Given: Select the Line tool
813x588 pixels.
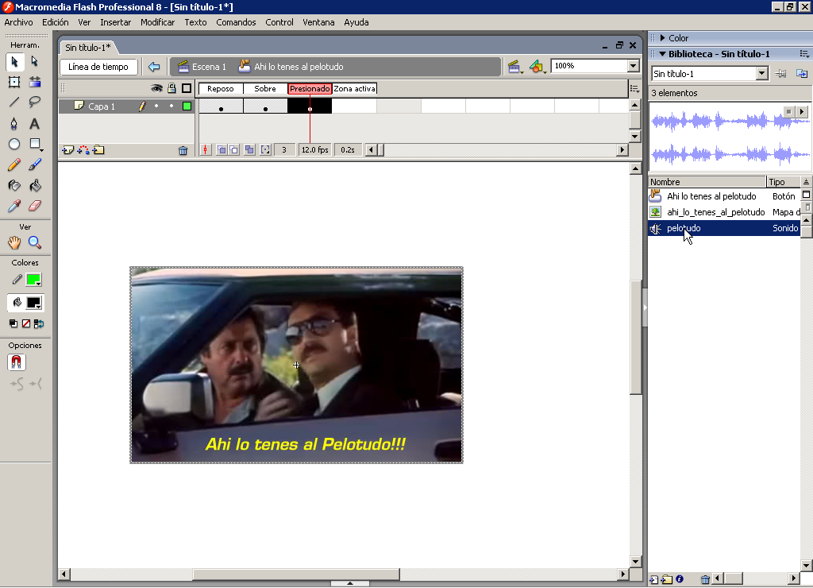Looking at the screenshot, I should tap(14, 103).
